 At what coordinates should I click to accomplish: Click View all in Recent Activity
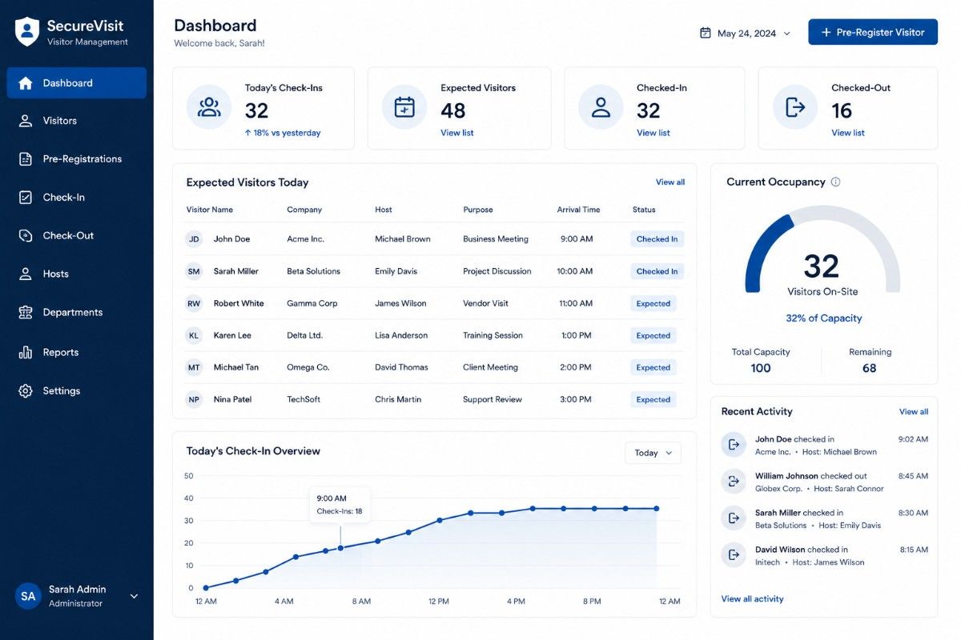point(914,412)
